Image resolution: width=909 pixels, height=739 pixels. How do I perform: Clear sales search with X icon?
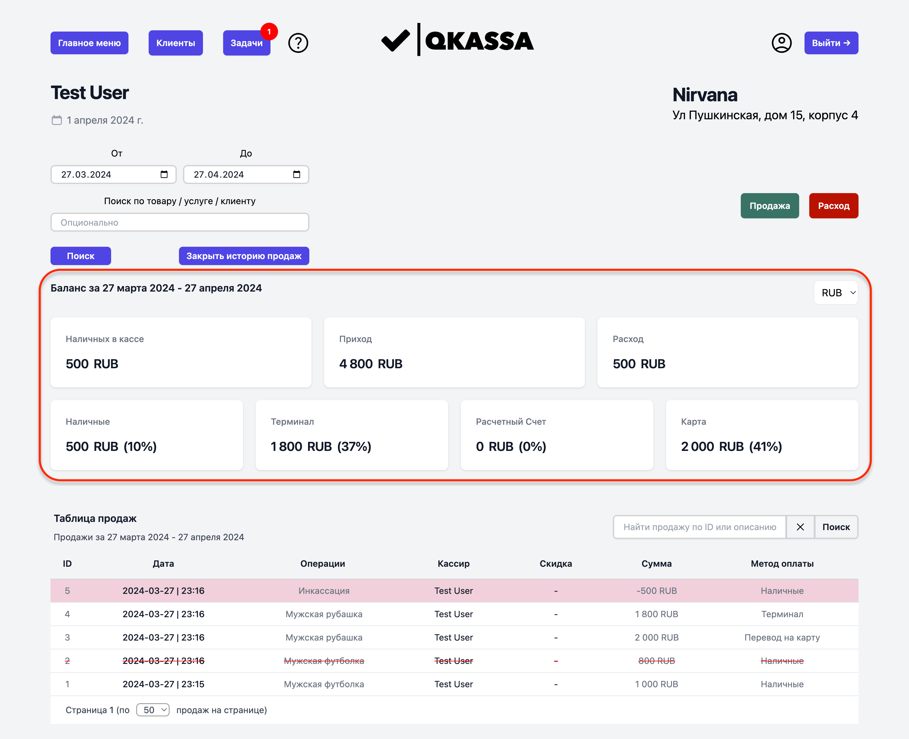tap(800, 527)
